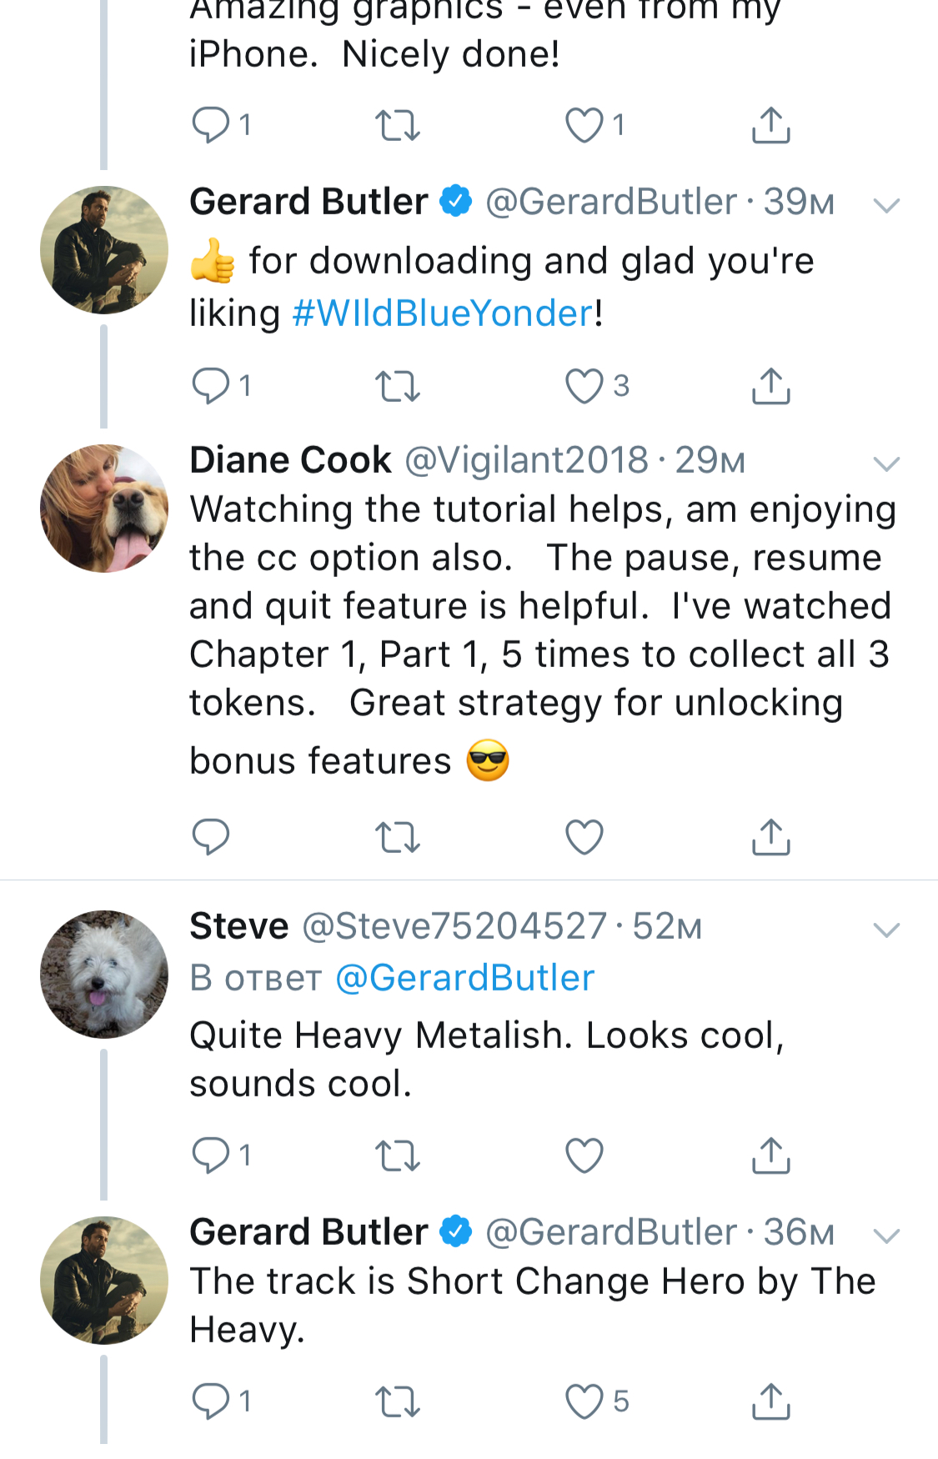The width and height of the screenshot is (938, 1459).
Task: Open options chevron on Steve's tweet
Action: coord(886,930)
